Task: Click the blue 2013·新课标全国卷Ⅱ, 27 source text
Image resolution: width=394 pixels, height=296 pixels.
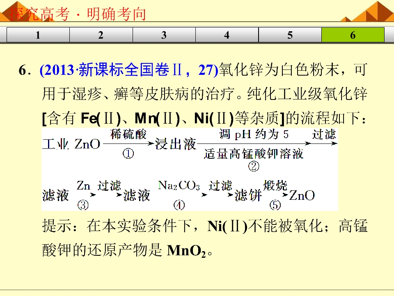Action: [129, 70]
